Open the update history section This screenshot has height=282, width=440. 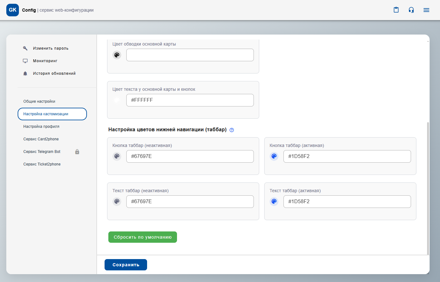click(54, 73)
